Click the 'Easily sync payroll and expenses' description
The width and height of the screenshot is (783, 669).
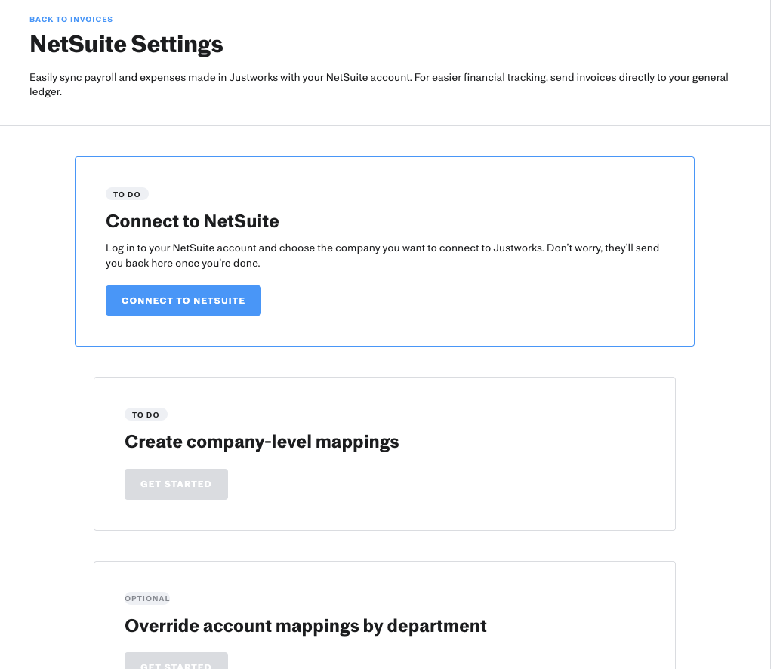point(379,85)
